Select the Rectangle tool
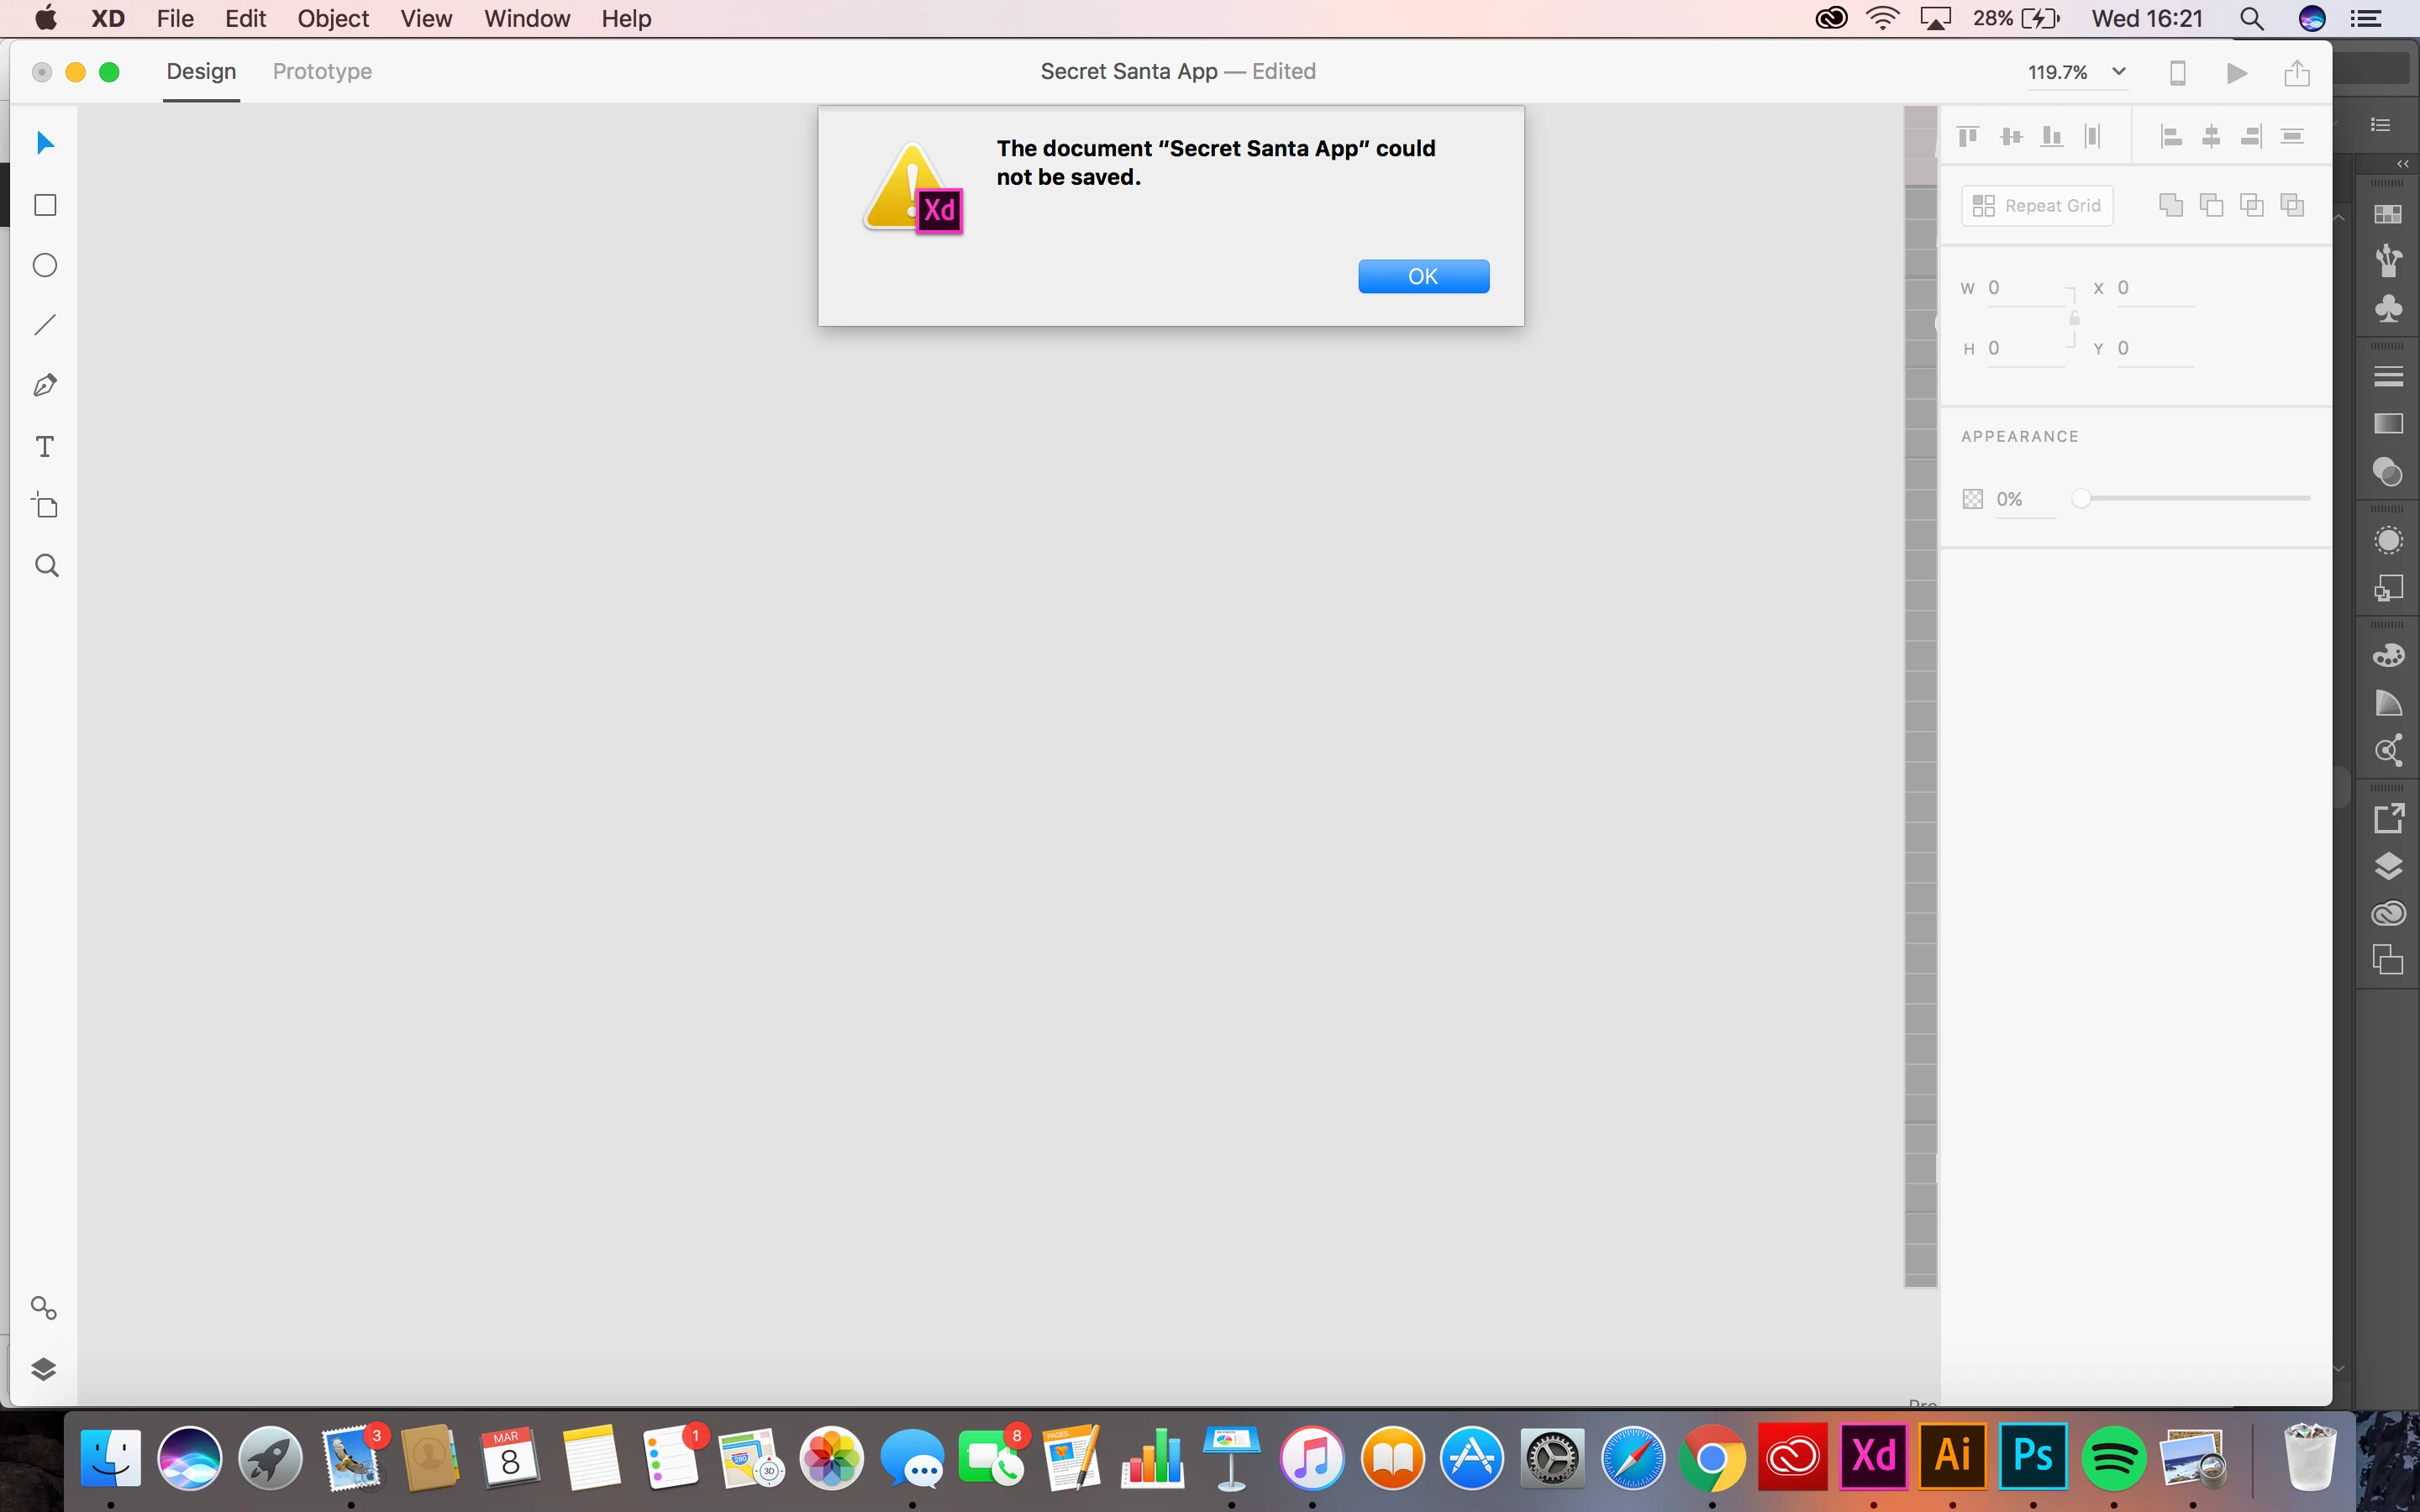 pos(45,205)
